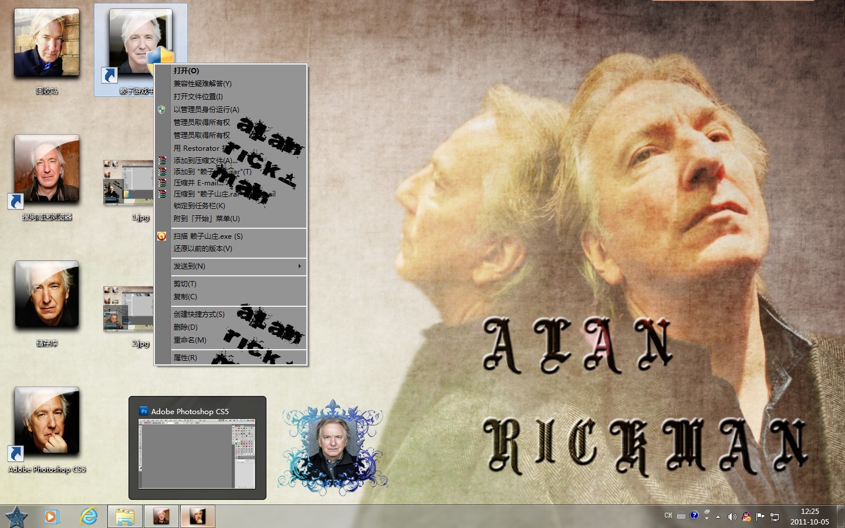Click the CH input language indicator
The image size is (845, 528).
click(x=668, y=516)
